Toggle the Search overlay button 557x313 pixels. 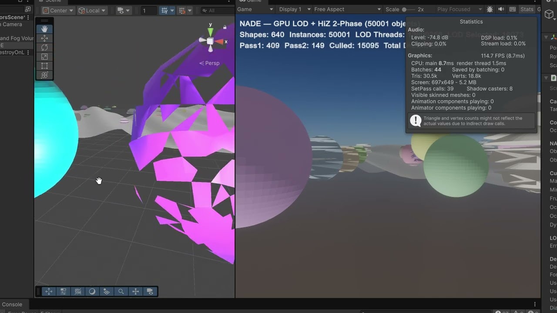[121, 292]
